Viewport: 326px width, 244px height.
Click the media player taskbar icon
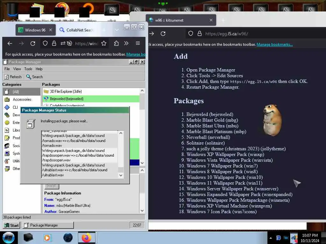(x=47, y=238)
